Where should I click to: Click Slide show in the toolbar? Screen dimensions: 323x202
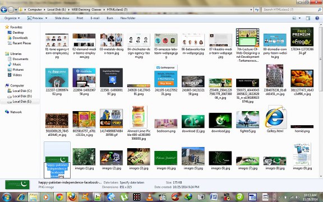coord(62,18)
